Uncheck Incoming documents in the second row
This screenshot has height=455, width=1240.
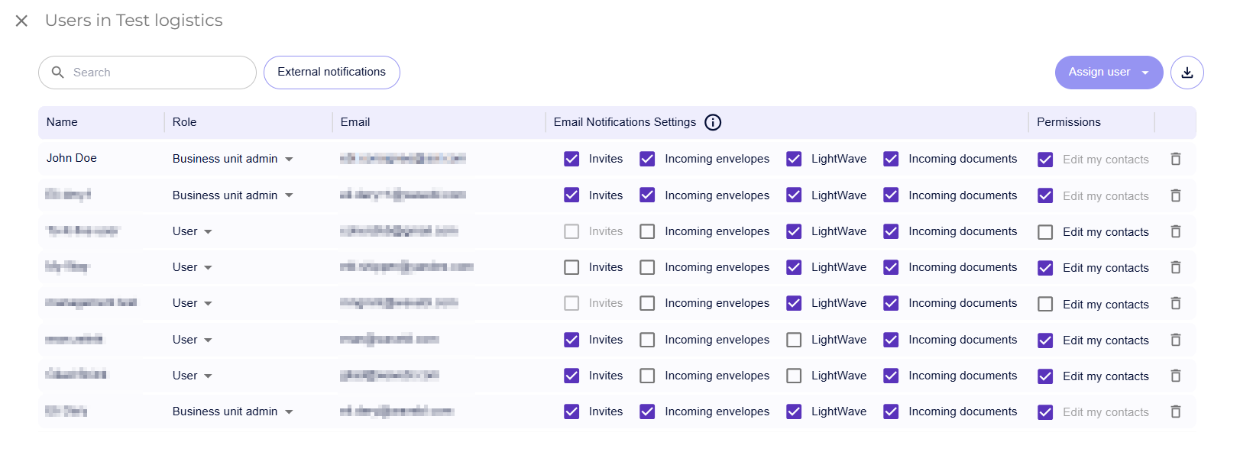[x=891, y=195]
